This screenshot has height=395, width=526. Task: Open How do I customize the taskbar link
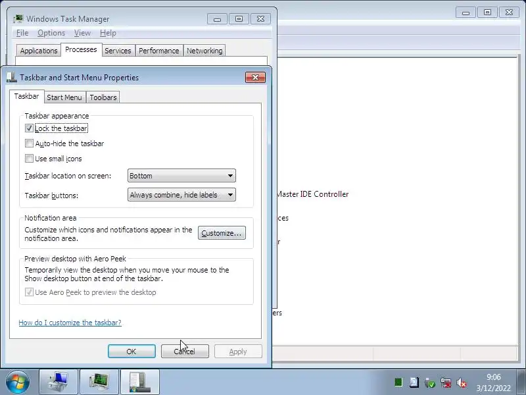pyautogui.click(x=70, y=323)
